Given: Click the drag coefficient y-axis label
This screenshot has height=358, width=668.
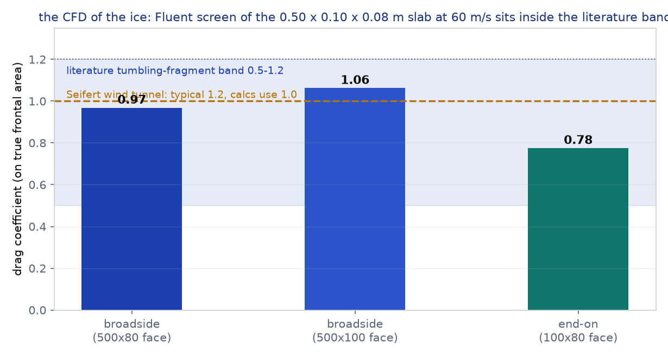Looking at the screenshot, I should click(x=18, y=169).
